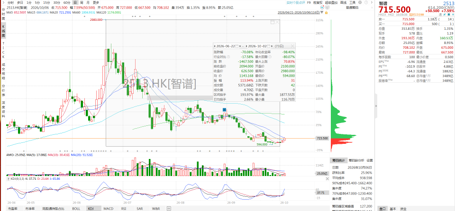Step the start date 2026-06-22 back one day
455x211 pixels.
214,46
